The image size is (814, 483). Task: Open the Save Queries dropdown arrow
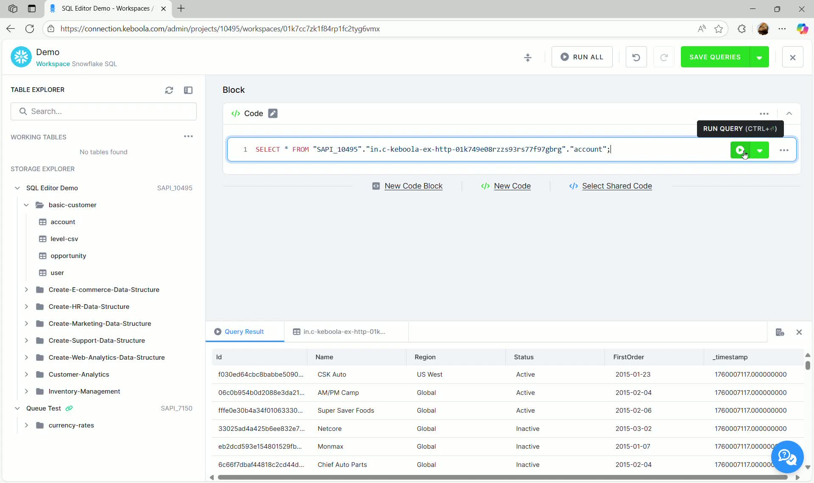pyautogui.click(x=760, y=57)
